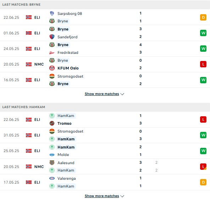Click the Tromso team crest icon
The width and height of the screenshot is (210, 201).
coord(52,123)
